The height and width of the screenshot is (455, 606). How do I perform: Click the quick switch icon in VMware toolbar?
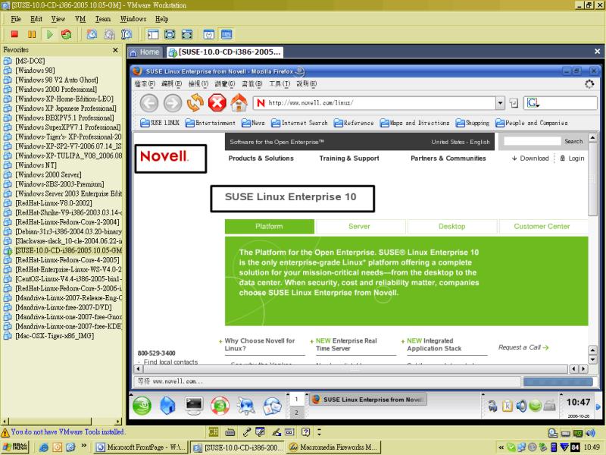tap(187, 34)
